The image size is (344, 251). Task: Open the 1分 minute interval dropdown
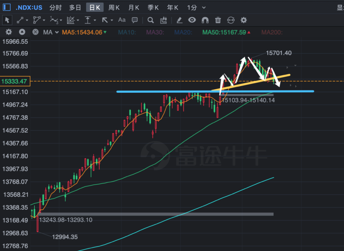tap(196, 8)
